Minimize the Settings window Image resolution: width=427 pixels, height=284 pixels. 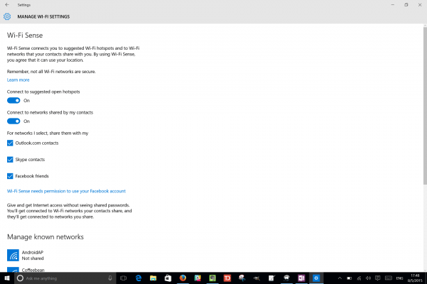click(393, 5)
